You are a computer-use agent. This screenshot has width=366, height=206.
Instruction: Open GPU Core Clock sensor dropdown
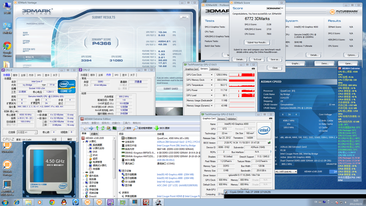tap(212, 75)
